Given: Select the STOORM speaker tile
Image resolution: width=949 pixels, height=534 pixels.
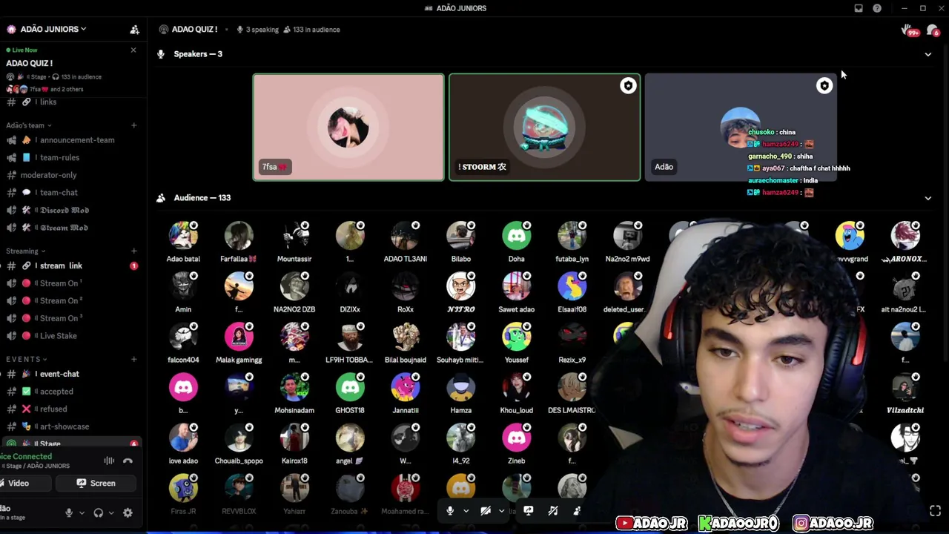Looking at the screenshot, I should 544,127.
